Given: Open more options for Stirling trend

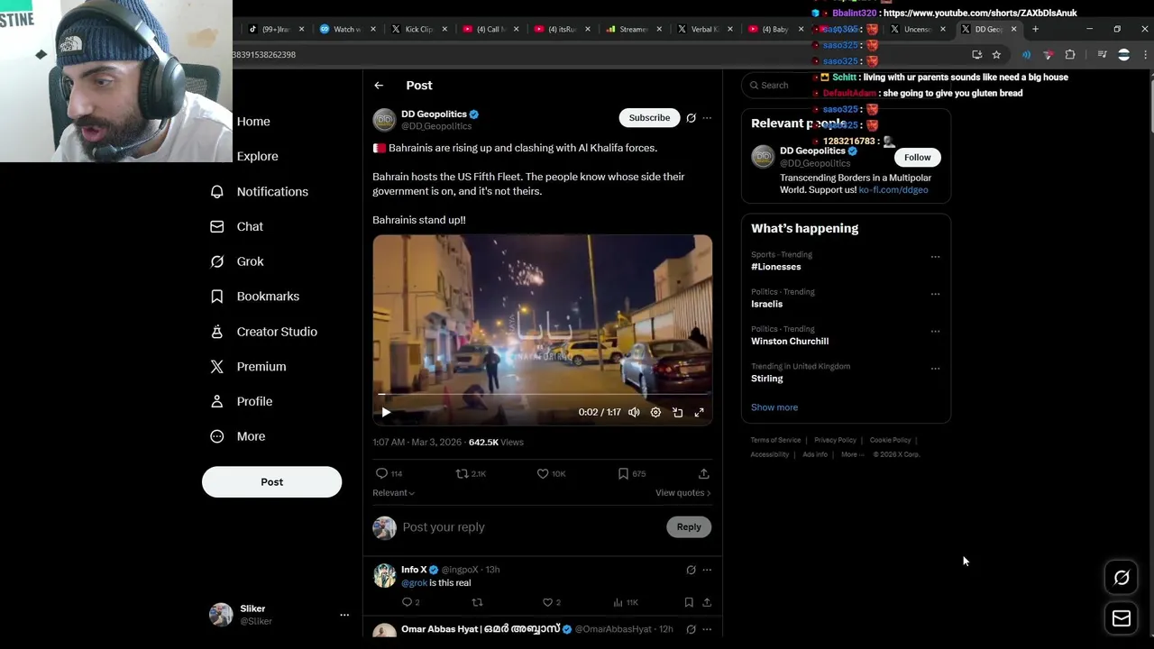Looking at the screenshot, I should pyautogui.click(x=935, y=369).
